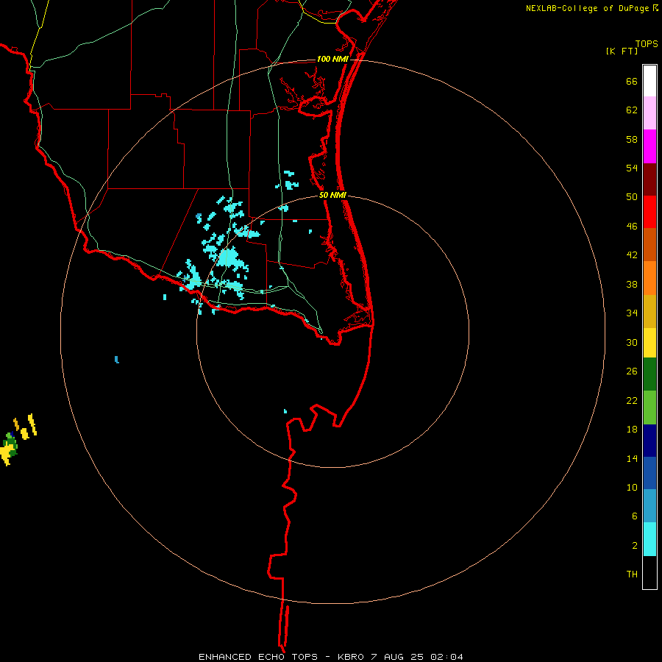This screenshot has height=662, width=662.
Task: Select the bright orange legend swatch
Action: coord(649,278)
